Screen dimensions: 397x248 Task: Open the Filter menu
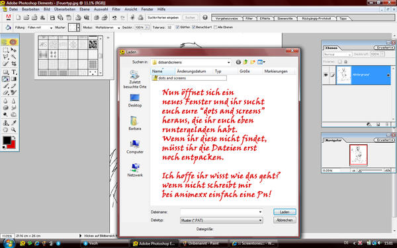(x=116, y=9)
